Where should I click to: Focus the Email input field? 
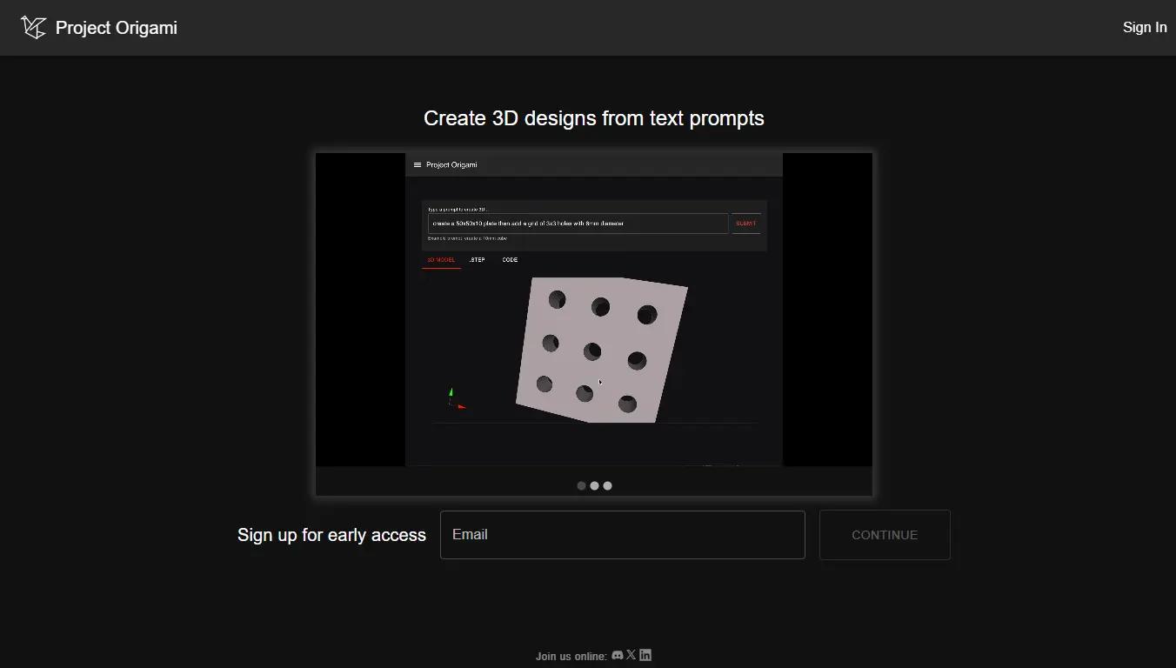(623, 535)
